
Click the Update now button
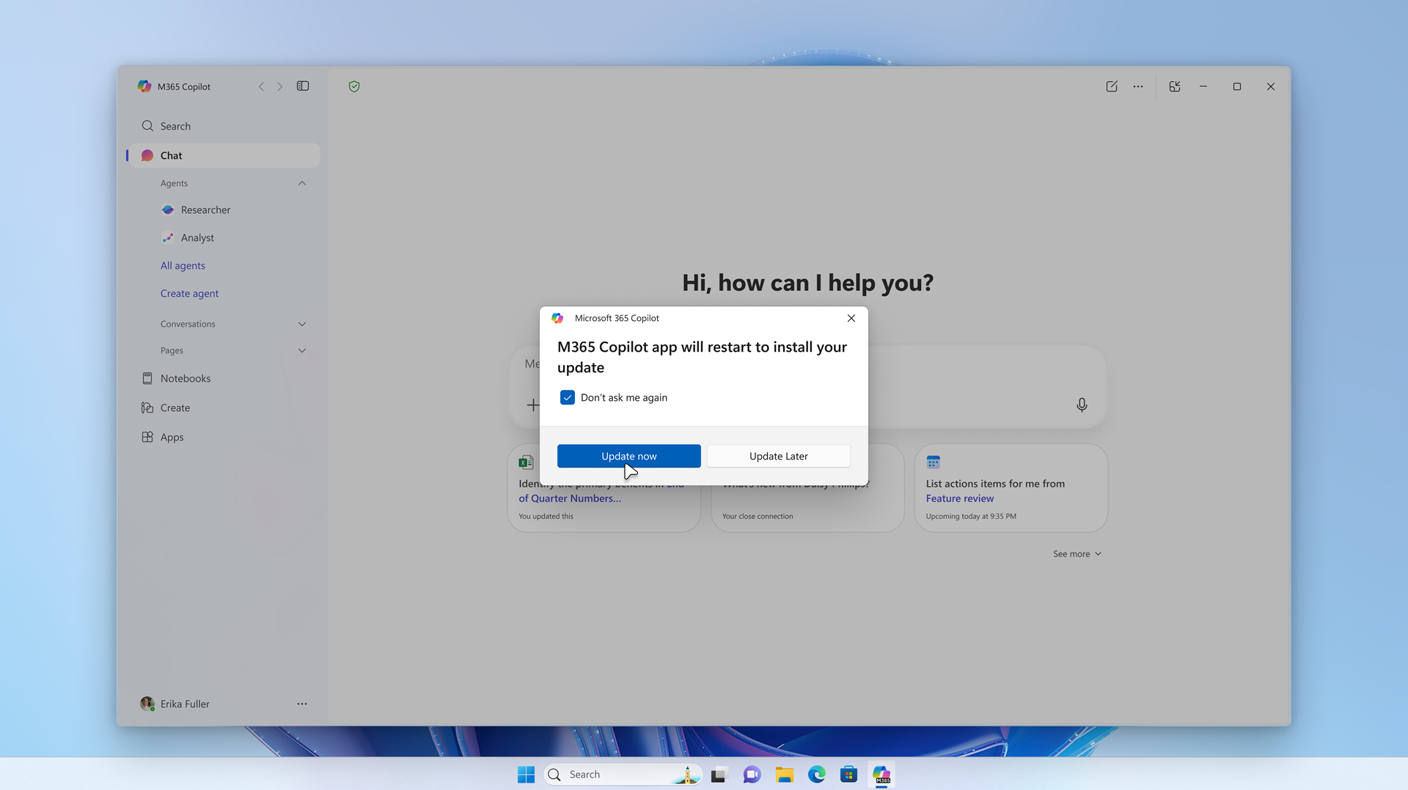[628, 456]
